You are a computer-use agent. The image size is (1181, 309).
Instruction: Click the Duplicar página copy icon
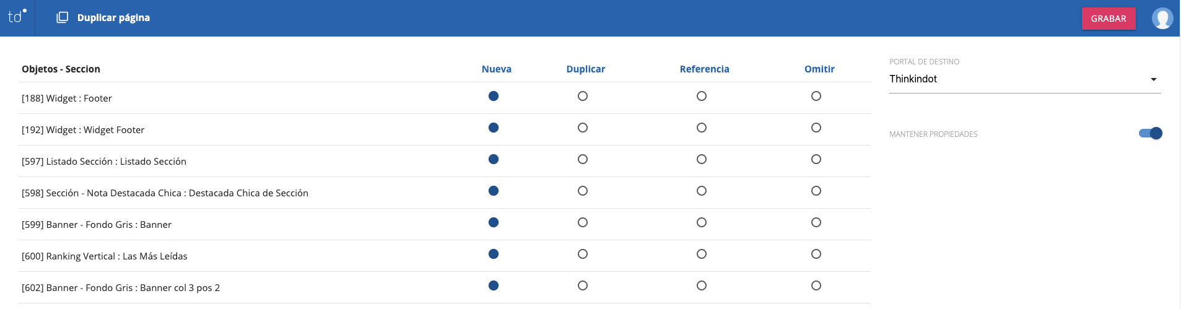(x=62, y=17)
